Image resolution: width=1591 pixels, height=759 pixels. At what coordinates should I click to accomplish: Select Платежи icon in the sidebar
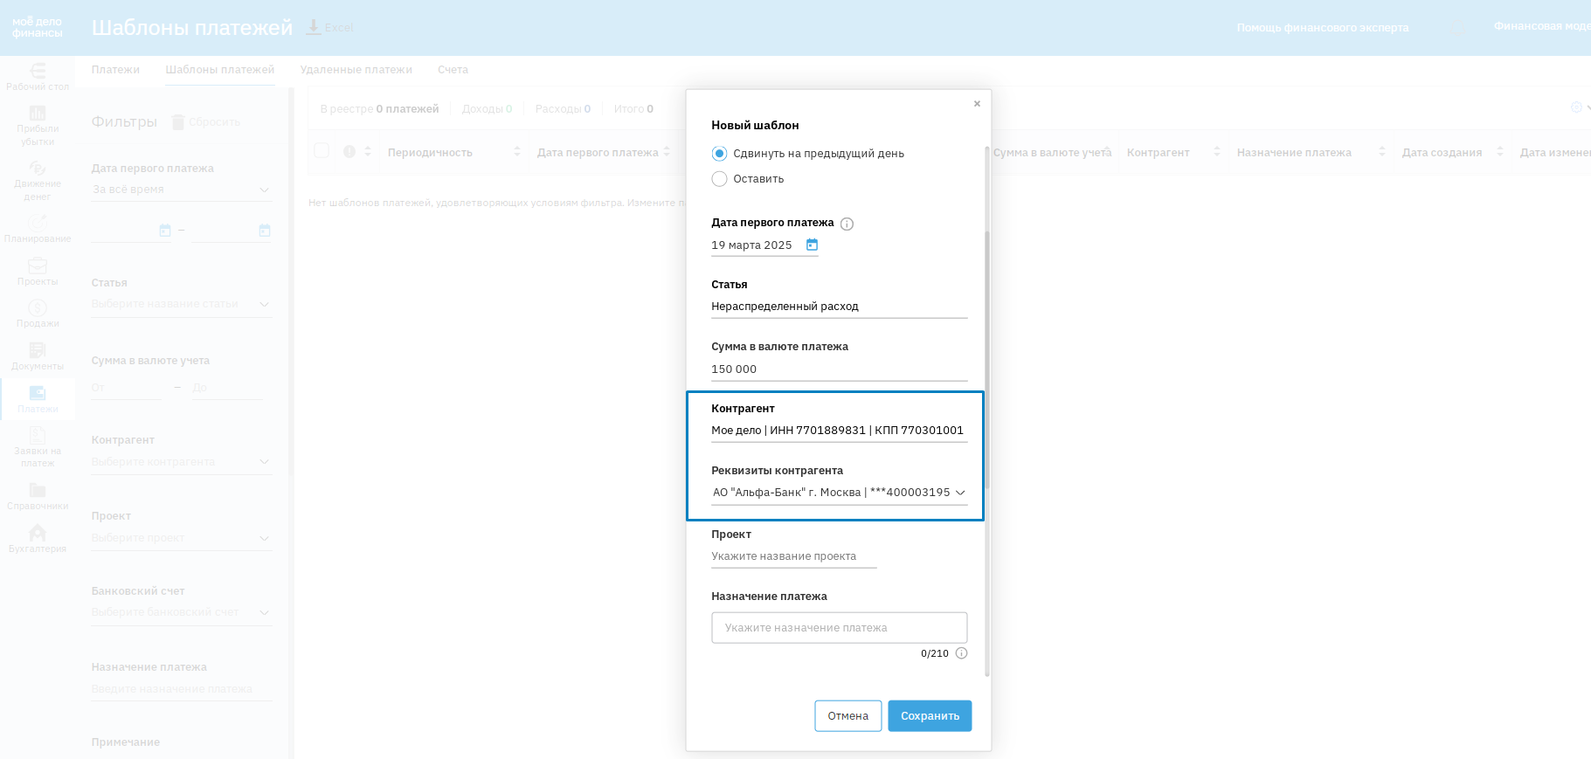tap(38, 393)
